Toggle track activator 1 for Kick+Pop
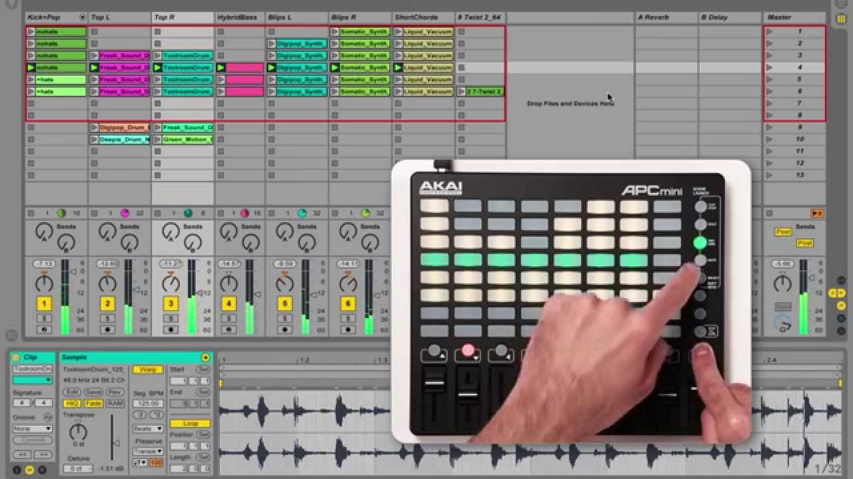 pyautogui.click(x=44, y=303)
